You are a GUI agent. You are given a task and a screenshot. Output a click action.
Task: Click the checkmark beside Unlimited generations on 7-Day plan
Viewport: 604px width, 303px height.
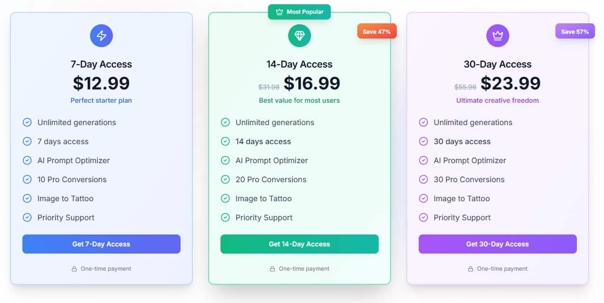click(x=27, y=122)
